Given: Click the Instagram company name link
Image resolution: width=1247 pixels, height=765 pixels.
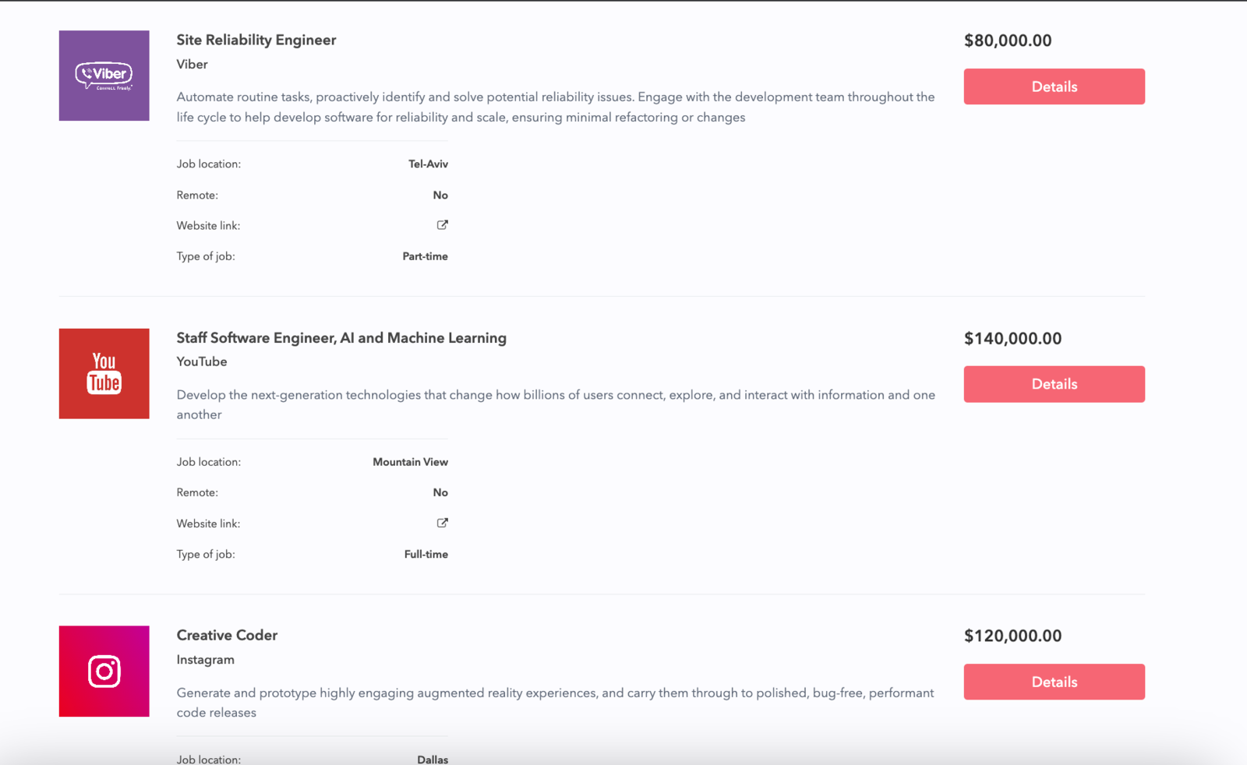Looking at the screenshot, I should click(205, 659).
